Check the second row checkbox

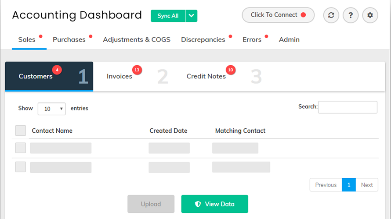point(21,167)
